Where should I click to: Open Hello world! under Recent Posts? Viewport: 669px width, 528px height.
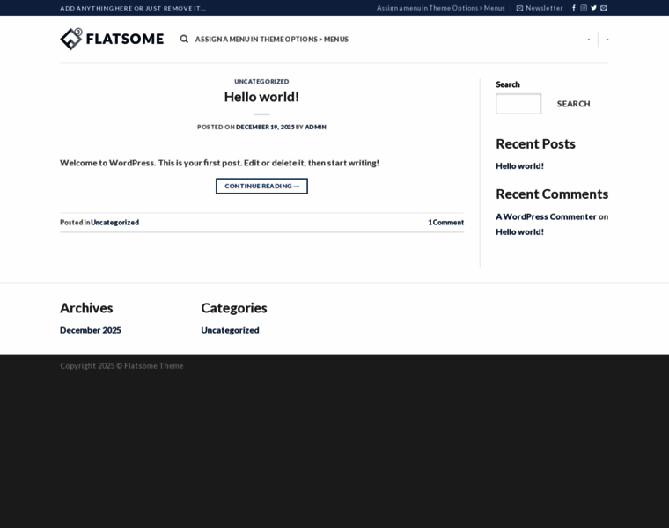pos(519,165)
